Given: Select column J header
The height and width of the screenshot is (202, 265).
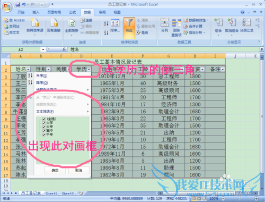Looking at the screenshot, I should pyautogui.click(x=235, y=56).
